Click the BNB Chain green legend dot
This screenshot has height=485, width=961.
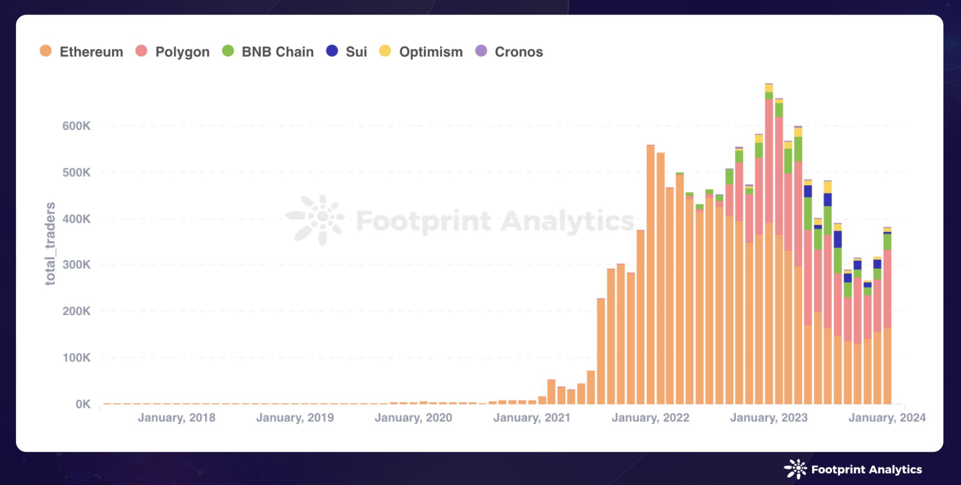click(228, 51)
